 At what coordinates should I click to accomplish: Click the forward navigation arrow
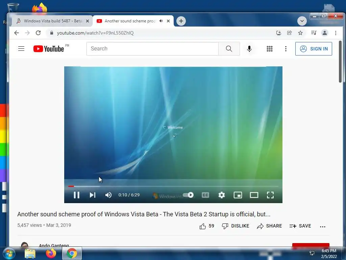click(27, 33)
